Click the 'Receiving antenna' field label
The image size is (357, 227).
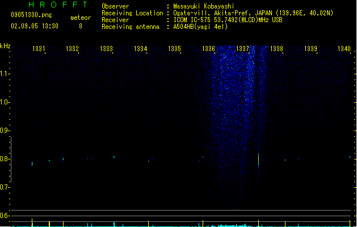click(x=131, y=27)
